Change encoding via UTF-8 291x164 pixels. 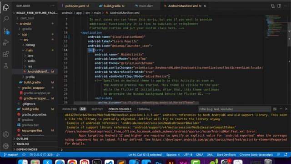coord(188,155)
